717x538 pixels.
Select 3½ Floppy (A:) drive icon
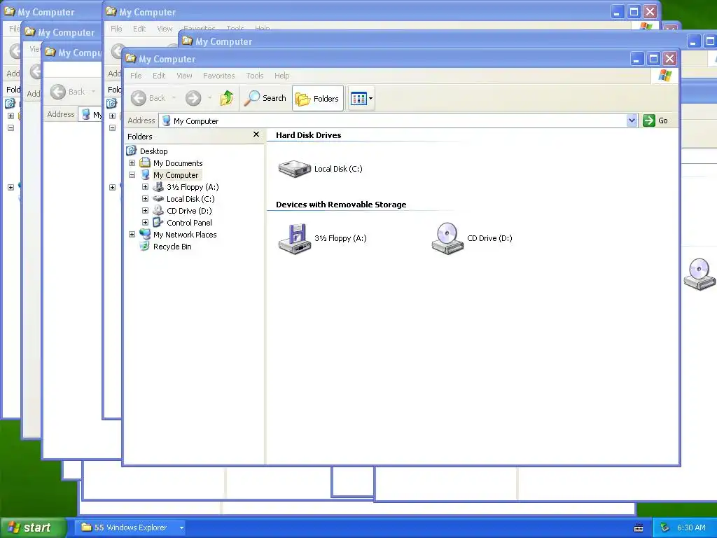pos(295,238)
